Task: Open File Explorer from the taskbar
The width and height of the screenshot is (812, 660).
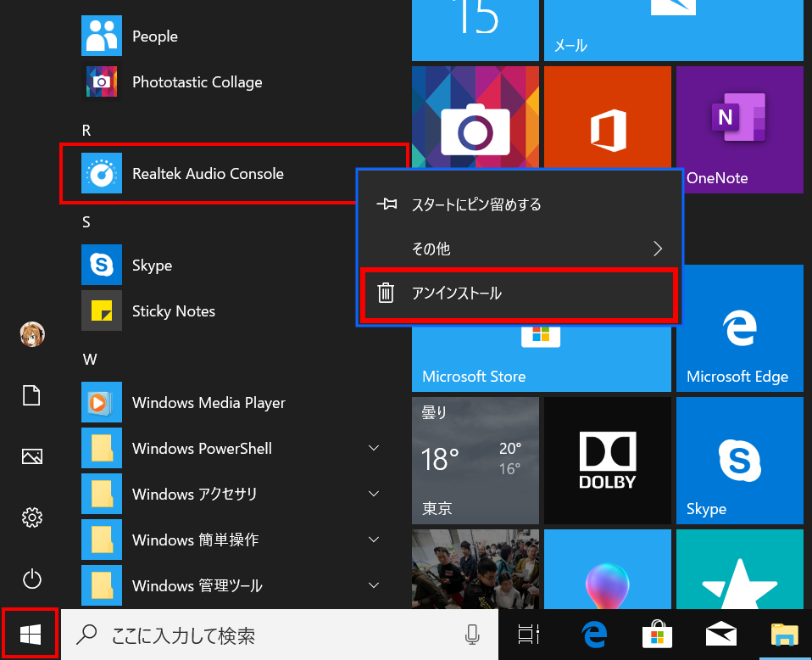Action: (785, 635)
